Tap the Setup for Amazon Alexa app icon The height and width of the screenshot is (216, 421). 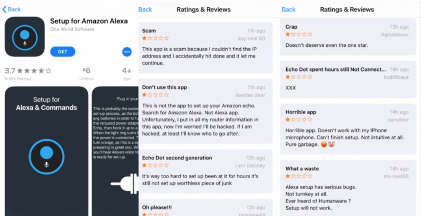click(x=25, y=37)
